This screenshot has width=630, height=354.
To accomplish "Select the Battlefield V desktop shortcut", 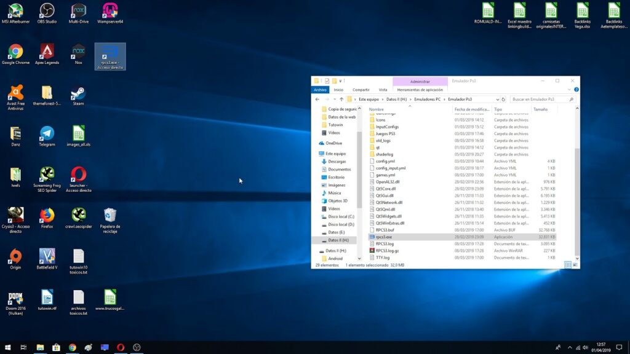I will [47, 256].
